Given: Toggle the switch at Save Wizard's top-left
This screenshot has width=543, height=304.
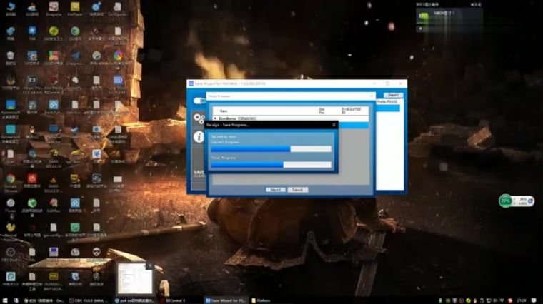Looking at the screenshot, I should pyautogui.click(x=199, y=101).
